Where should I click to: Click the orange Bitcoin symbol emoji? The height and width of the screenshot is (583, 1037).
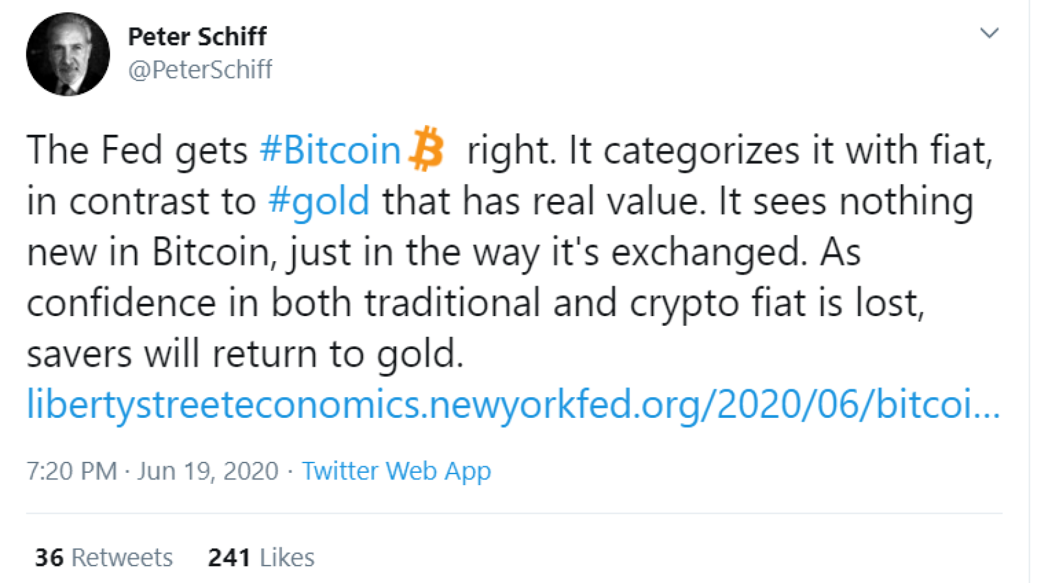coord(426,149)
